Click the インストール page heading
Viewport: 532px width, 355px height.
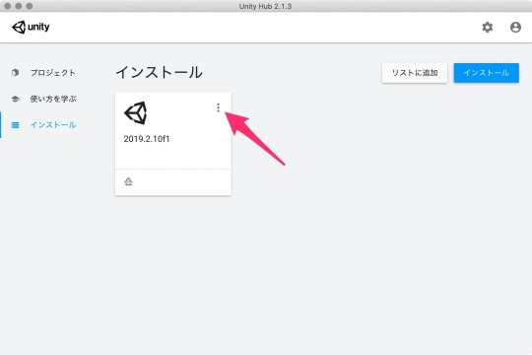pos(160,72)
